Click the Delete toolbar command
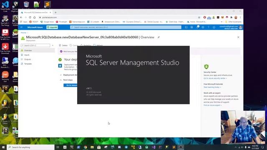The height and width of the screenshot is (150, 267). point(63,45)
